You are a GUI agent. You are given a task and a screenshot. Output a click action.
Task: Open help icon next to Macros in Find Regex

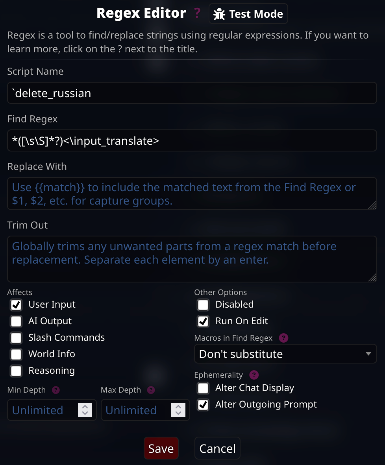click(x=283, y=338)
